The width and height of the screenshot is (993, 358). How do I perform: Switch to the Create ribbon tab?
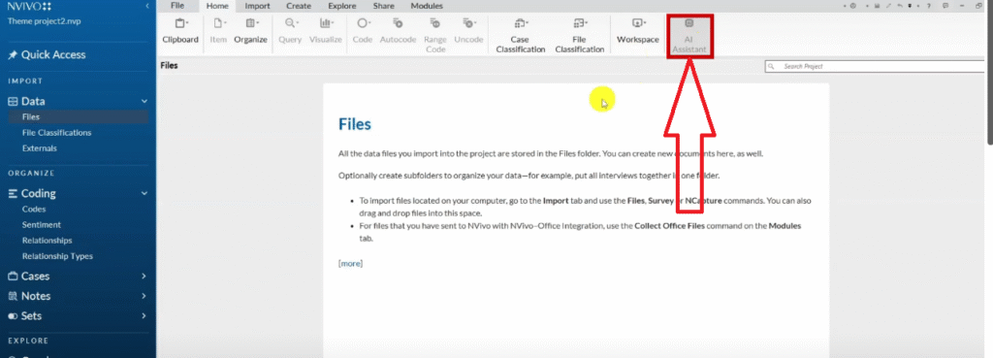299,6
